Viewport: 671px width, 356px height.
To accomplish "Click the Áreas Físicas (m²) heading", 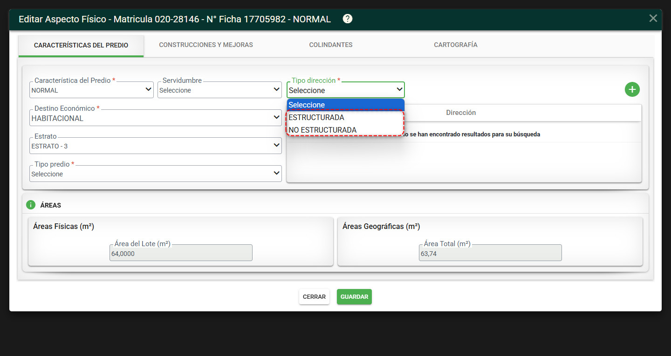I will click(64, 226).
